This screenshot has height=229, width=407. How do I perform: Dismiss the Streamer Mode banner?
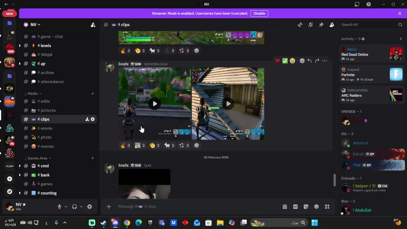pos(400,13)
